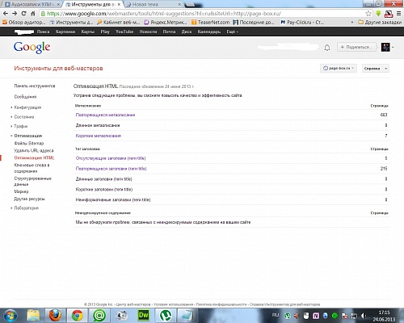This screenshot has height=323, width=404.
Task: Open Ключевые слова в содержании item
Action: click(32, 168)
